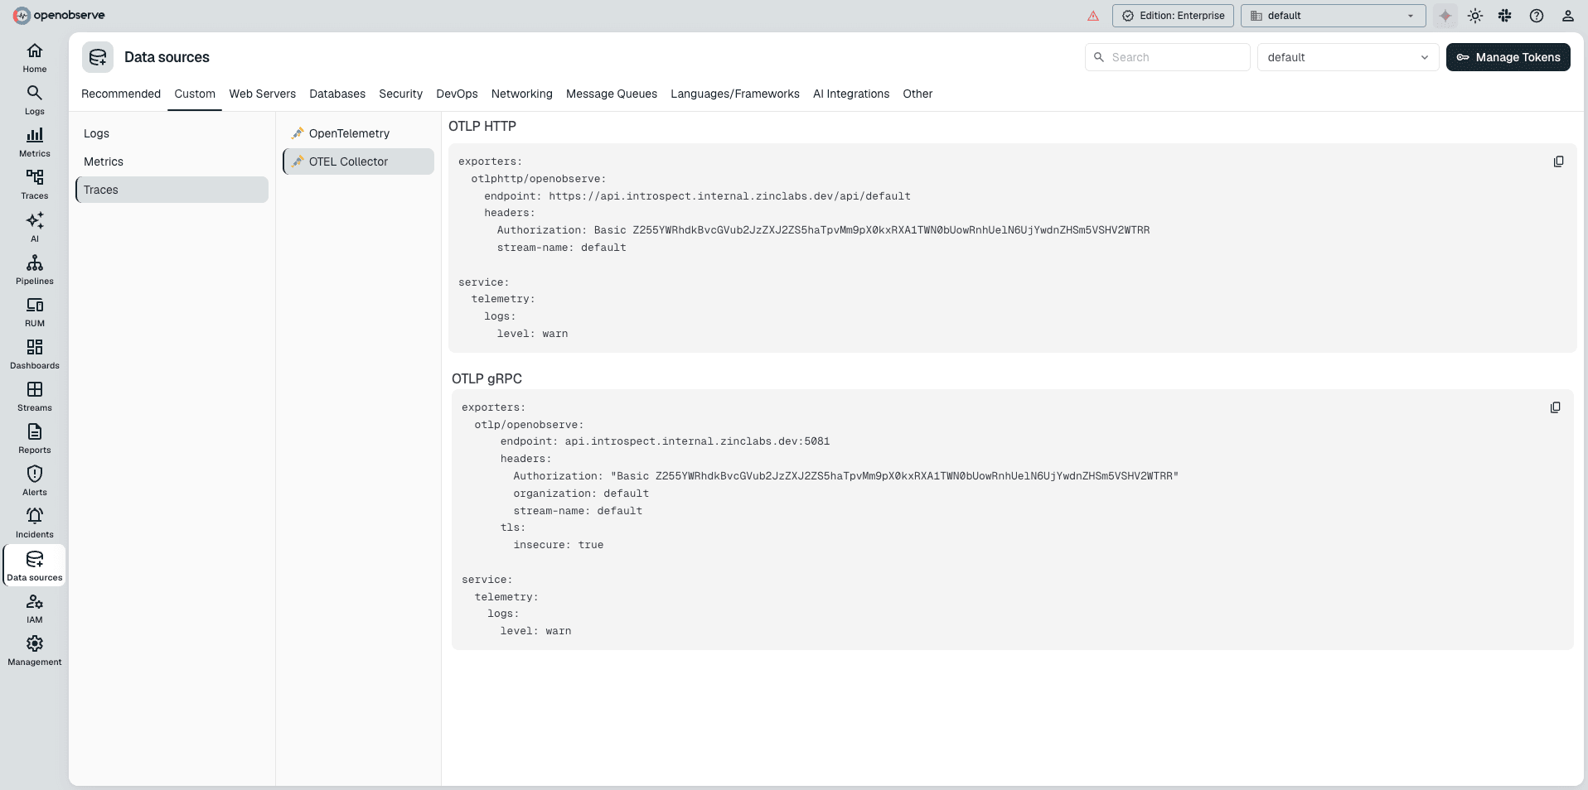The image size is (1588, 790).
Task: Open the Pipelines sidebar icon
Action: [x=34, y=270]
